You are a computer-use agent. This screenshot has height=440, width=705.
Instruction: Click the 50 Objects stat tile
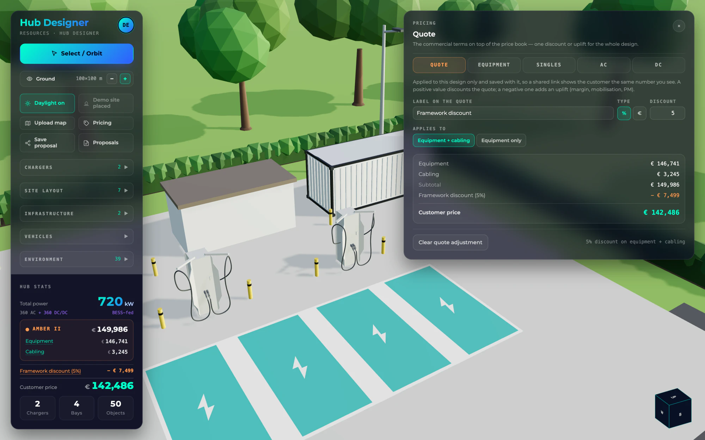116,408
